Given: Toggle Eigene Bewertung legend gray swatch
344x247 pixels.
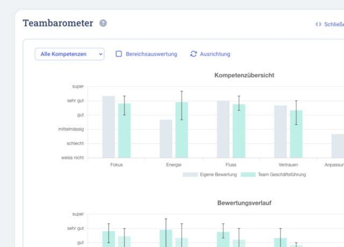Looking at the screenshot, I should 190,175.
